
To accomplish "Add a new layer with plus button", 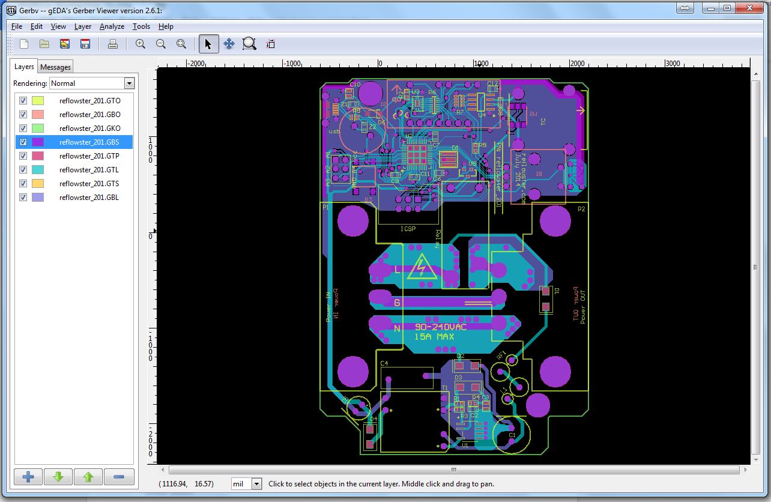I will (28, 477).
